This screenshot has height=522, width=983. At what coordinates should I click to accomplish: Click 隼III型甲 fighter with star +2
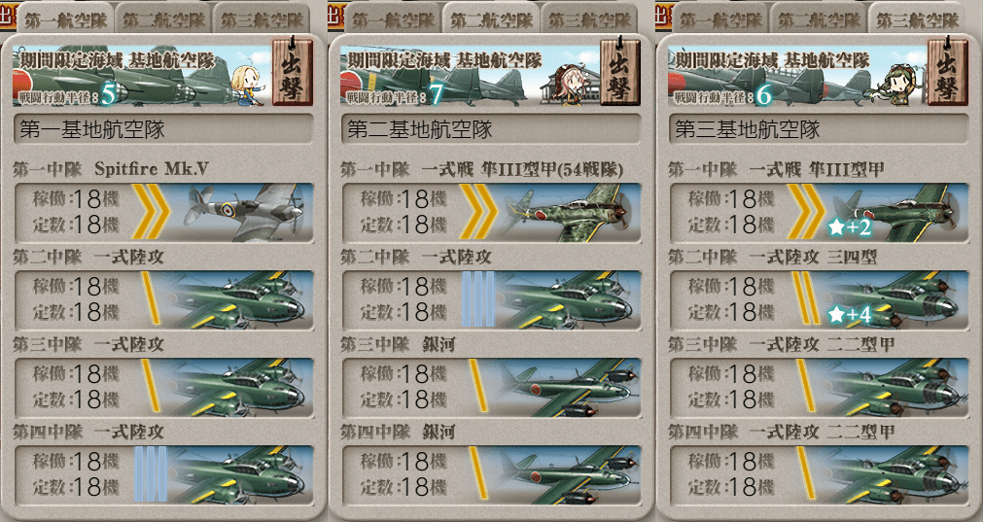click(x=819, y=212)
